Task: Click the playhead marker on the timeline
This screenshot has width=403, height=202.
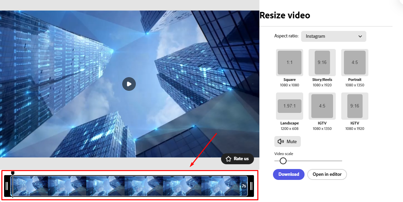Action: [x=13, y=173]
